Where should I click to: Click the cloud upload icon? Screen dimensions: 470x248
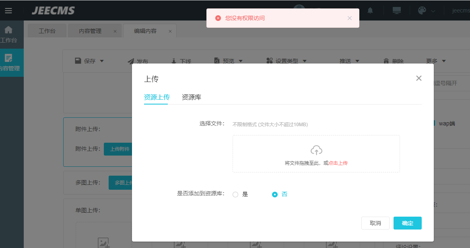click(x=316, y=150)
